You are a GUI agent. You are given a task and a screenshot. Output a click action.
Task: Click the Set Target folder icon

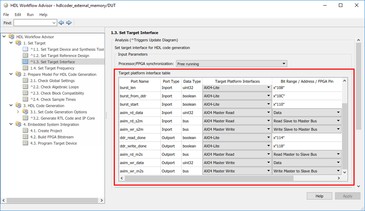pyautogui.click(x=18, y=43)
